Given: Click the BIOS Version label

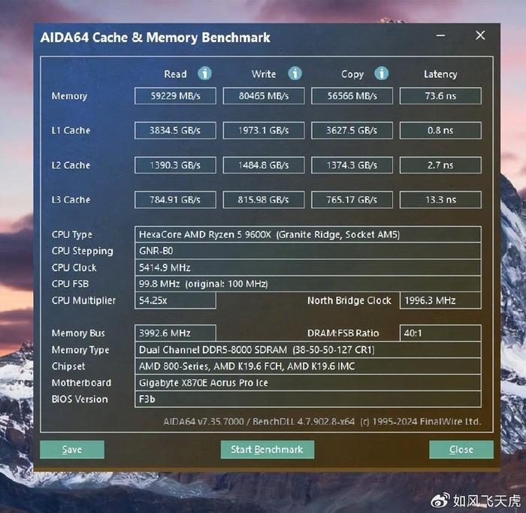Looking at the screenshot, I should click(80, 399).
